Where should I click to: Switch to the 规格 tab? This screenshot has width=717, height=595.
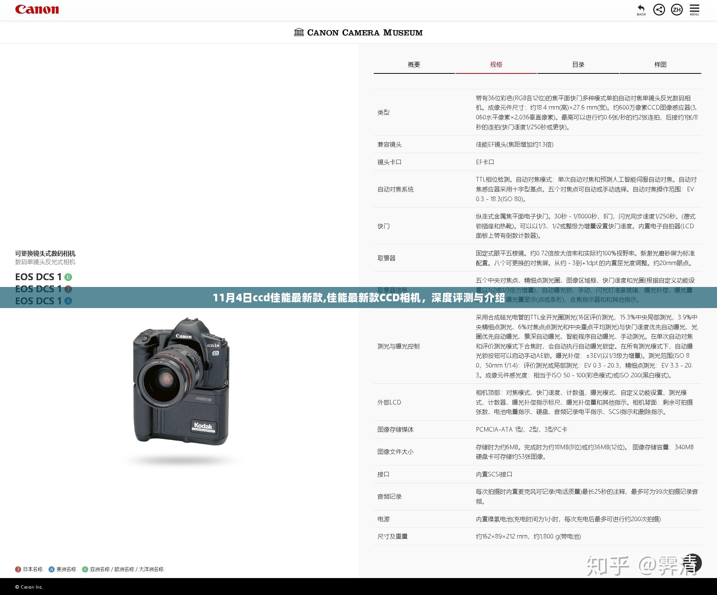click(496, 64)
